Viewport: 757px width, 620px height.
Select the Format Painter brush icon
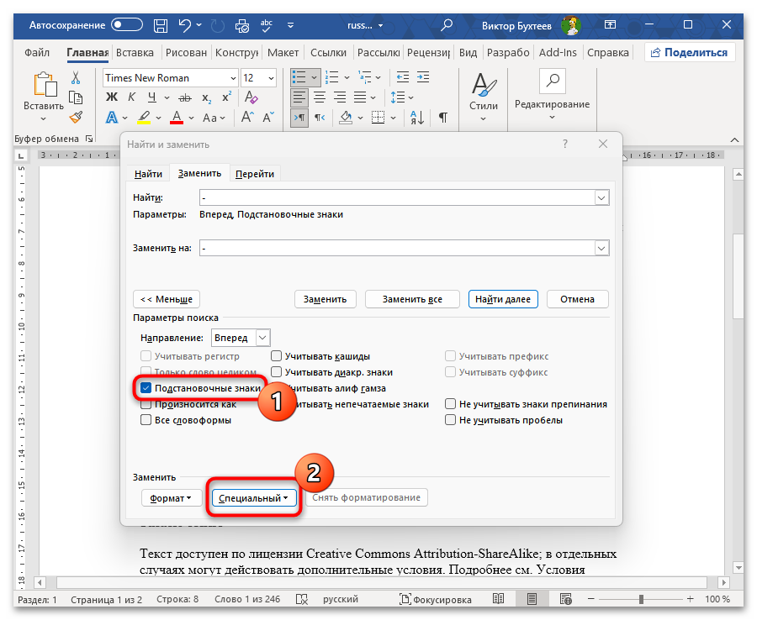(x=76, y=118)
